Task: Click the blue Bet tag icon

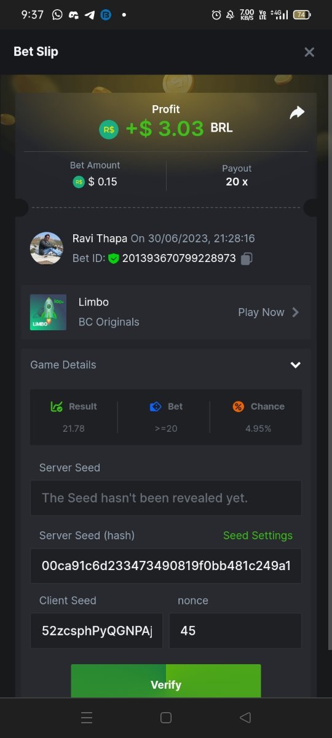Action: [156, 407]
